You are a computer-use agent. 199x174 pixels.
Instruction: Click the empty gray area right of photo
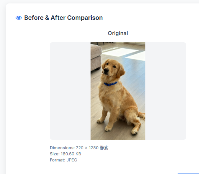(166, 91)
